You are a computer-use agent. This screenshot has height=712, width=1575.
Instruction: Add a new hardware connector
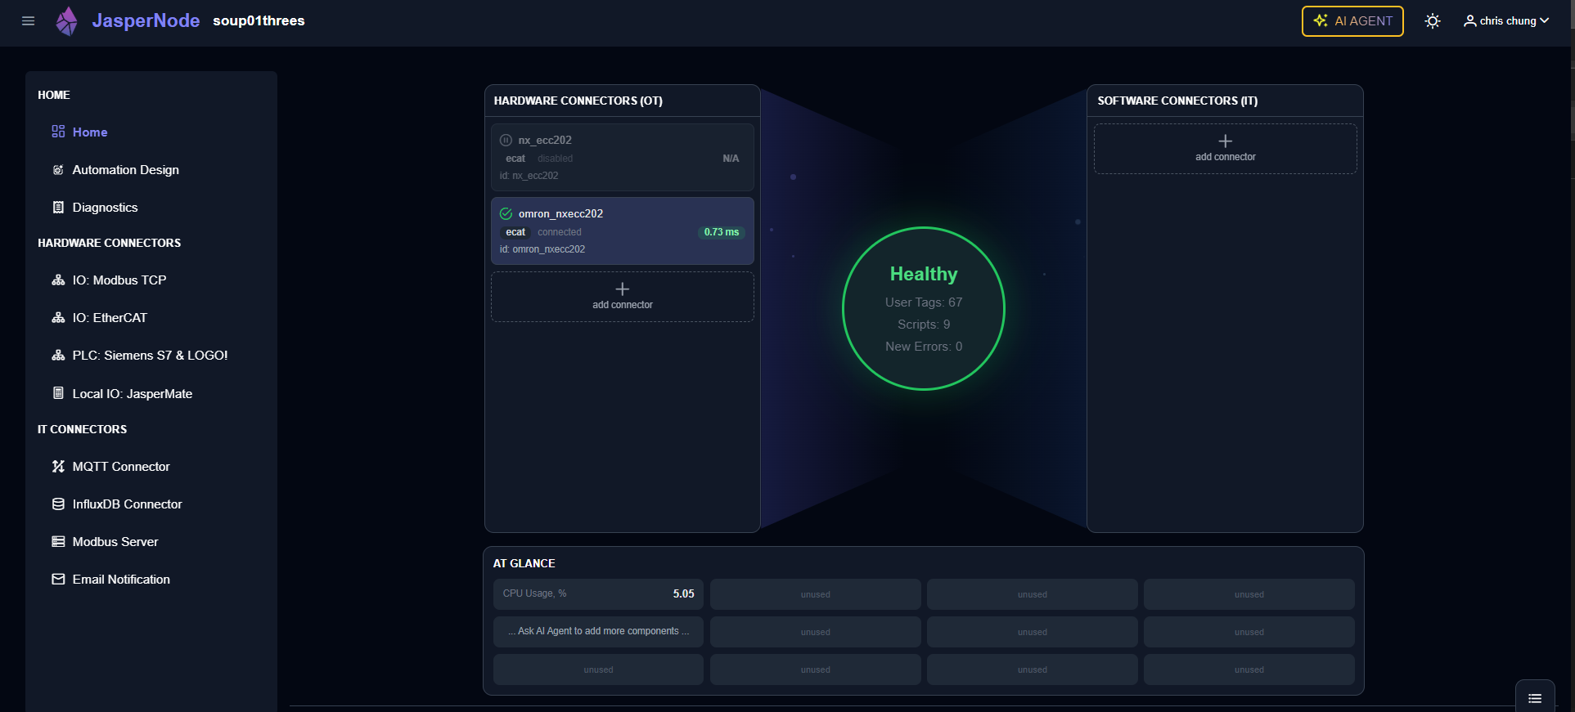(622, 296)
